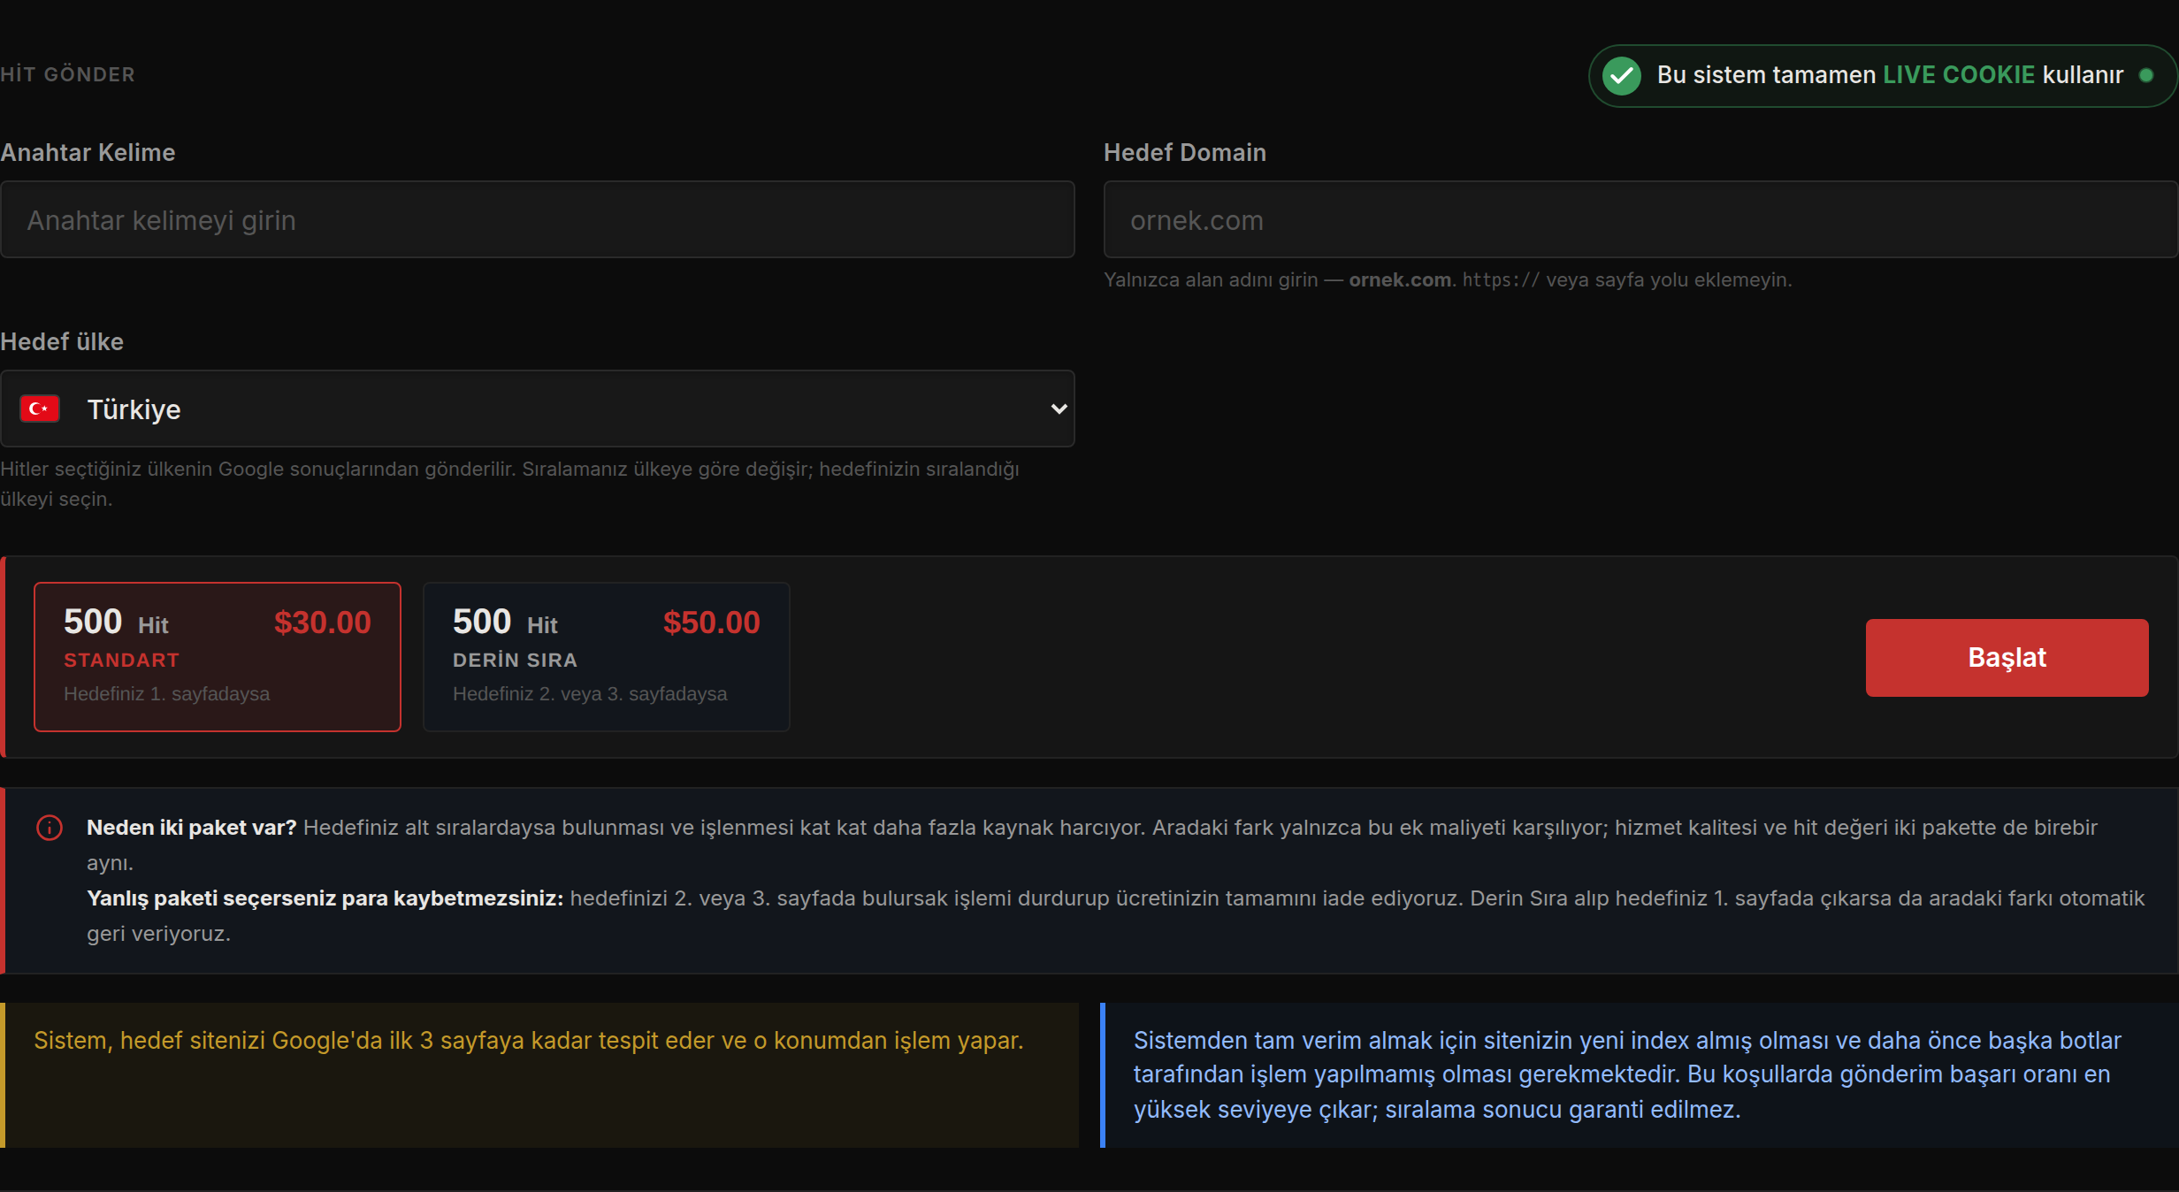Select the STANDART 500 Hit package
Screen dimensions: 2179x1192
[218, 657]
